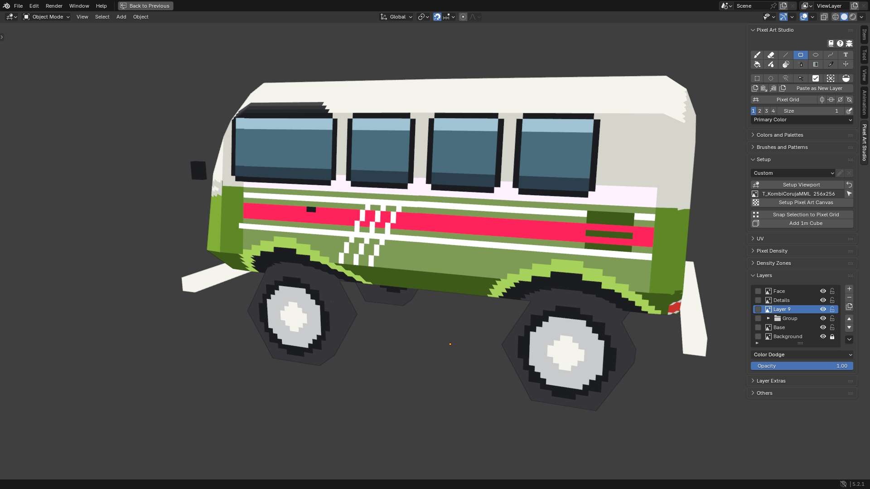Click Snap Selection to Pixel Grid

click(802, 215)
